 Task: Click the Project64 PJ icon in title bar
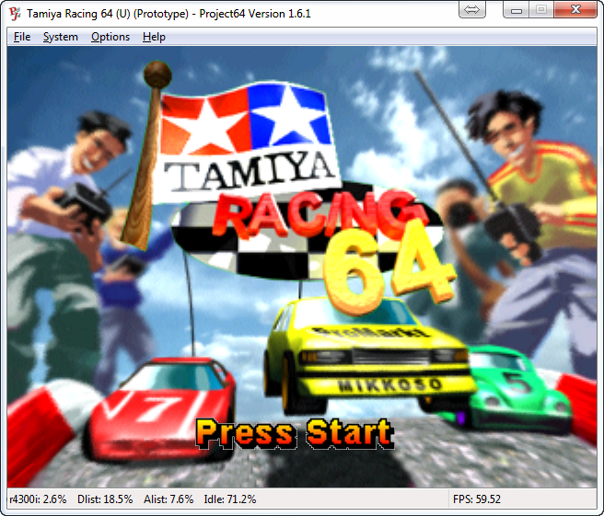click(x=15, y=14)
